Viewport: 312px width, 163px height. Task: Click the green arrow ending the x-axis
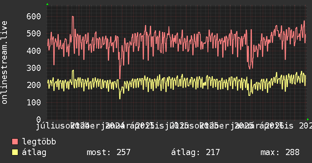click(x=308, y=119)
